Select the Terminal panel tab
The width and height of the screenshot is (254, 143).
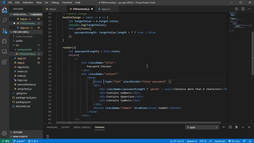coord(100,128)
